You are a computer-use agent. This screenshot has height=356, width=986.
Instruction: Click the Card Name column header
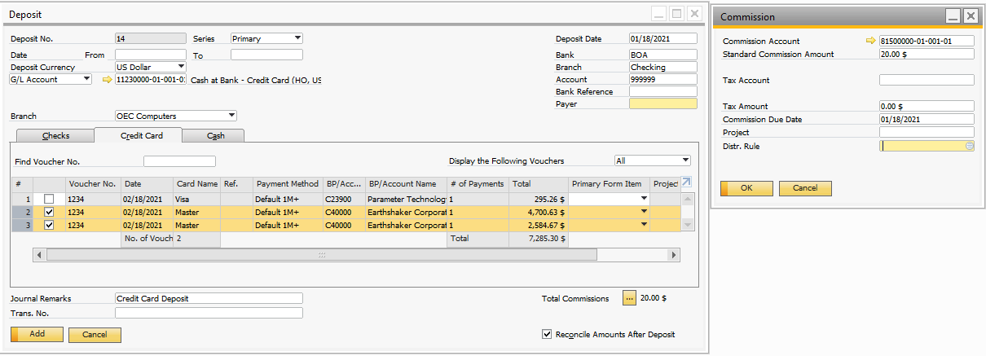click(x=196, y=184)
